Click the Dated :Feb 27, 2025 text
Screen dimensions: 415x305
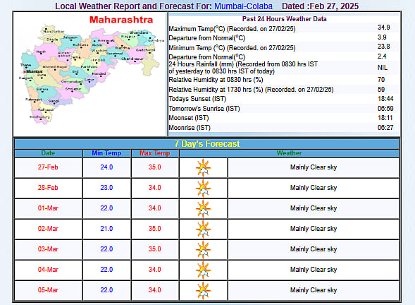click(321, 6)
